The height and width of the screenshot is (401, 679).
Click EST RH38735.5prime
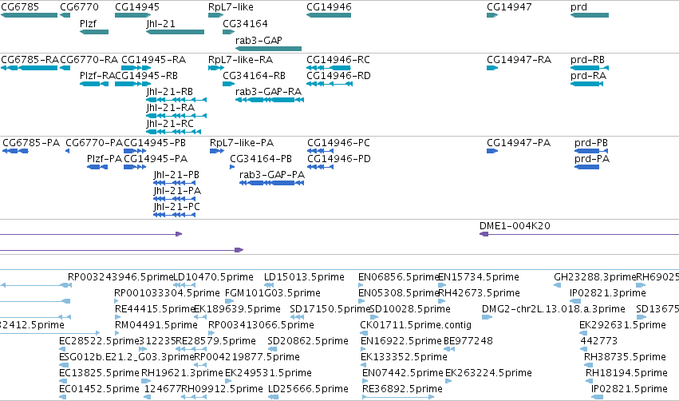587,365
